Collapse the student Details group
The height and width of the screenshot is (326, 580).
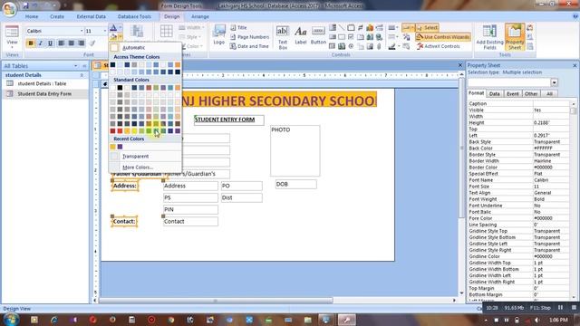(x=82, y=75)
